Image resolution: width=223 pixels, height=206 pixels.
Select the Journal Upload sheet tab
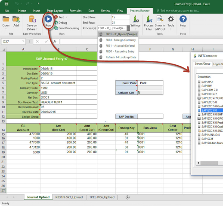click(x=38, y=197)
